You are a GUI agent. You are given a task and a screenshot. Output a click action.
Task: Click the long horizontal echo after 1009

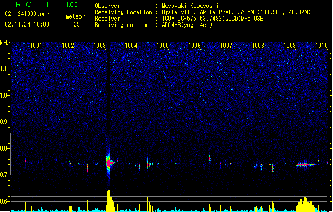[x=307, y=165]
